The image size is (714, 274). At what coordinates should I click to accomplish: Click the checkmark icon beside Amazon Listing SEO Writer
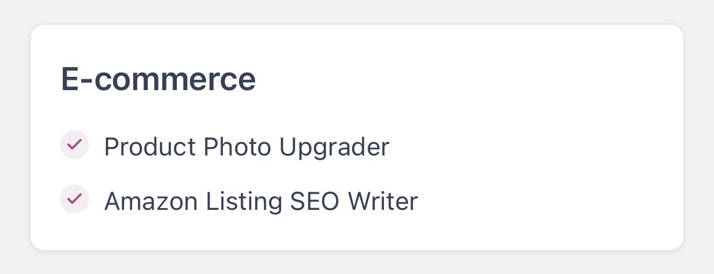pos(74,199)
